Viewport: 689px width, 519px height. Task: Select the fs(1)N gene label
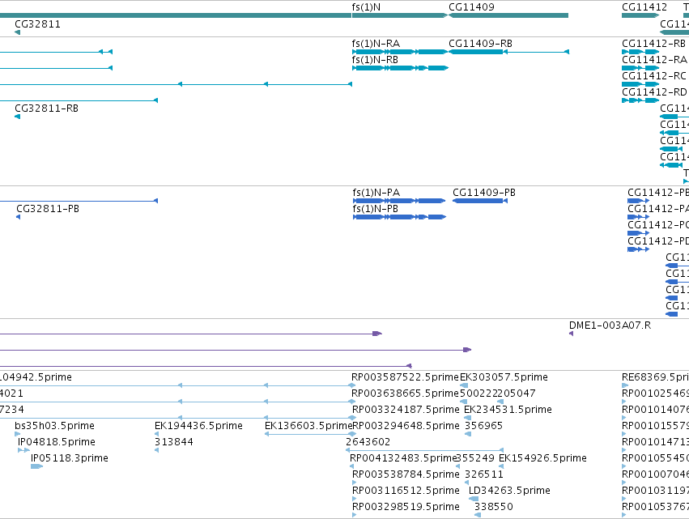pyautogui.click(x=366, y=7)
